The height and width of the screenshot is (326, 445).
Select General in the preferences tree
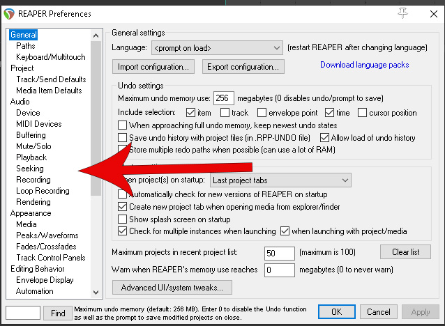(24, 35)
